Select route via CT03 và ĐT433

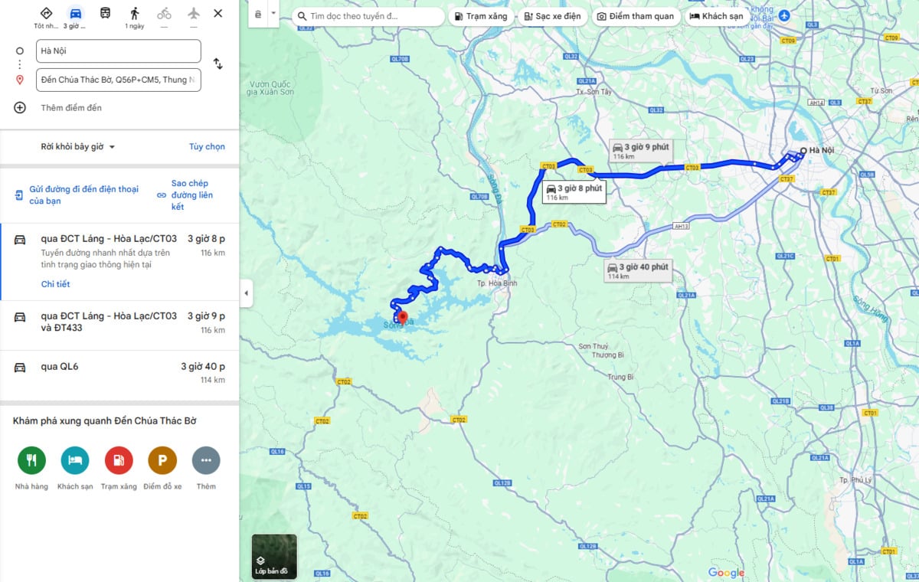[119, 325]
